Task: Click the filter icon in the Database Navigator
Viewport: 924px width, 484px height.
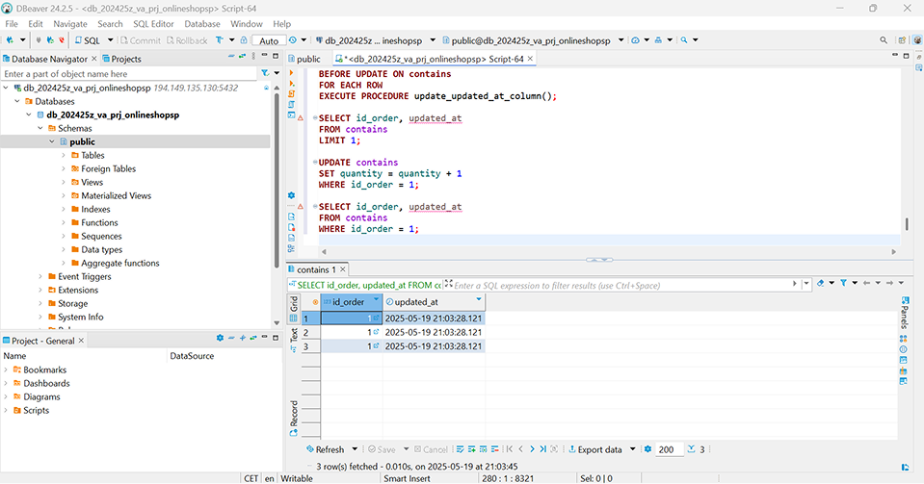Action: tap(265, 73)
